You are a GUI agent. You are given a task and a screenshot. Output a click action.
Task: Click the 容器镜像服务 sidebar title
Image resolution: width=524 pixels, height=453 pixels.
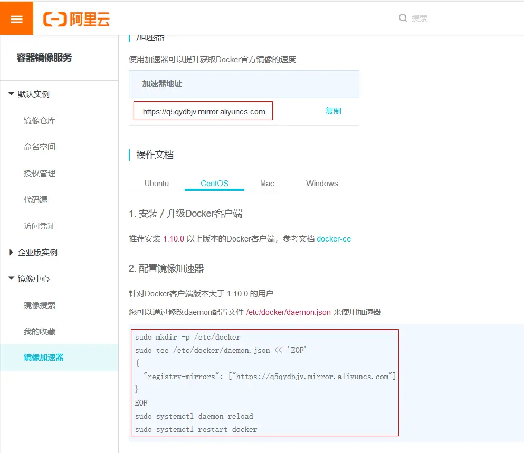point(44,57)
